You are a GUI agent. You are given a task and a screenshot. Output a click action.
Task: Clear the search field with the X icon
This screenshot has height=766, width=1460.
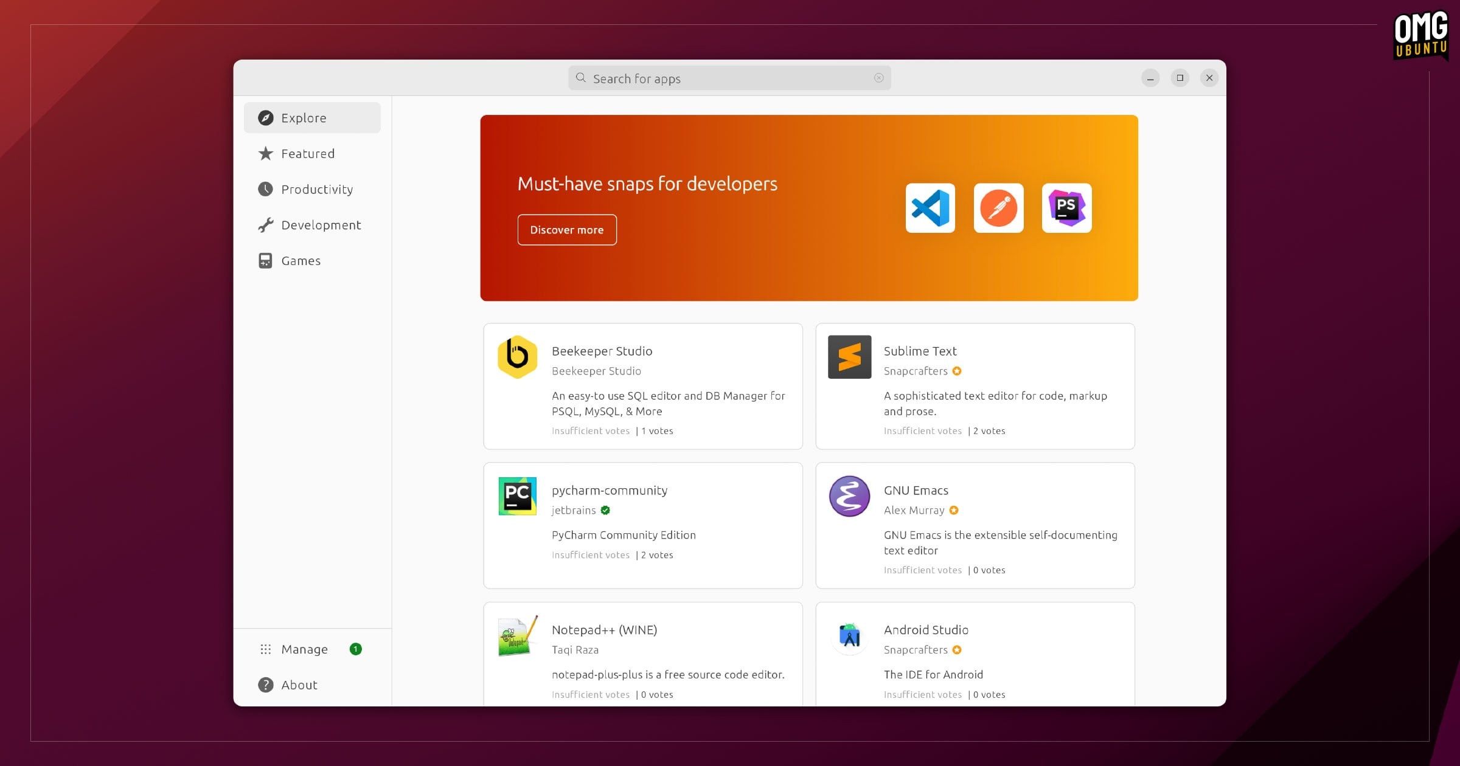[x=879, y=78]
